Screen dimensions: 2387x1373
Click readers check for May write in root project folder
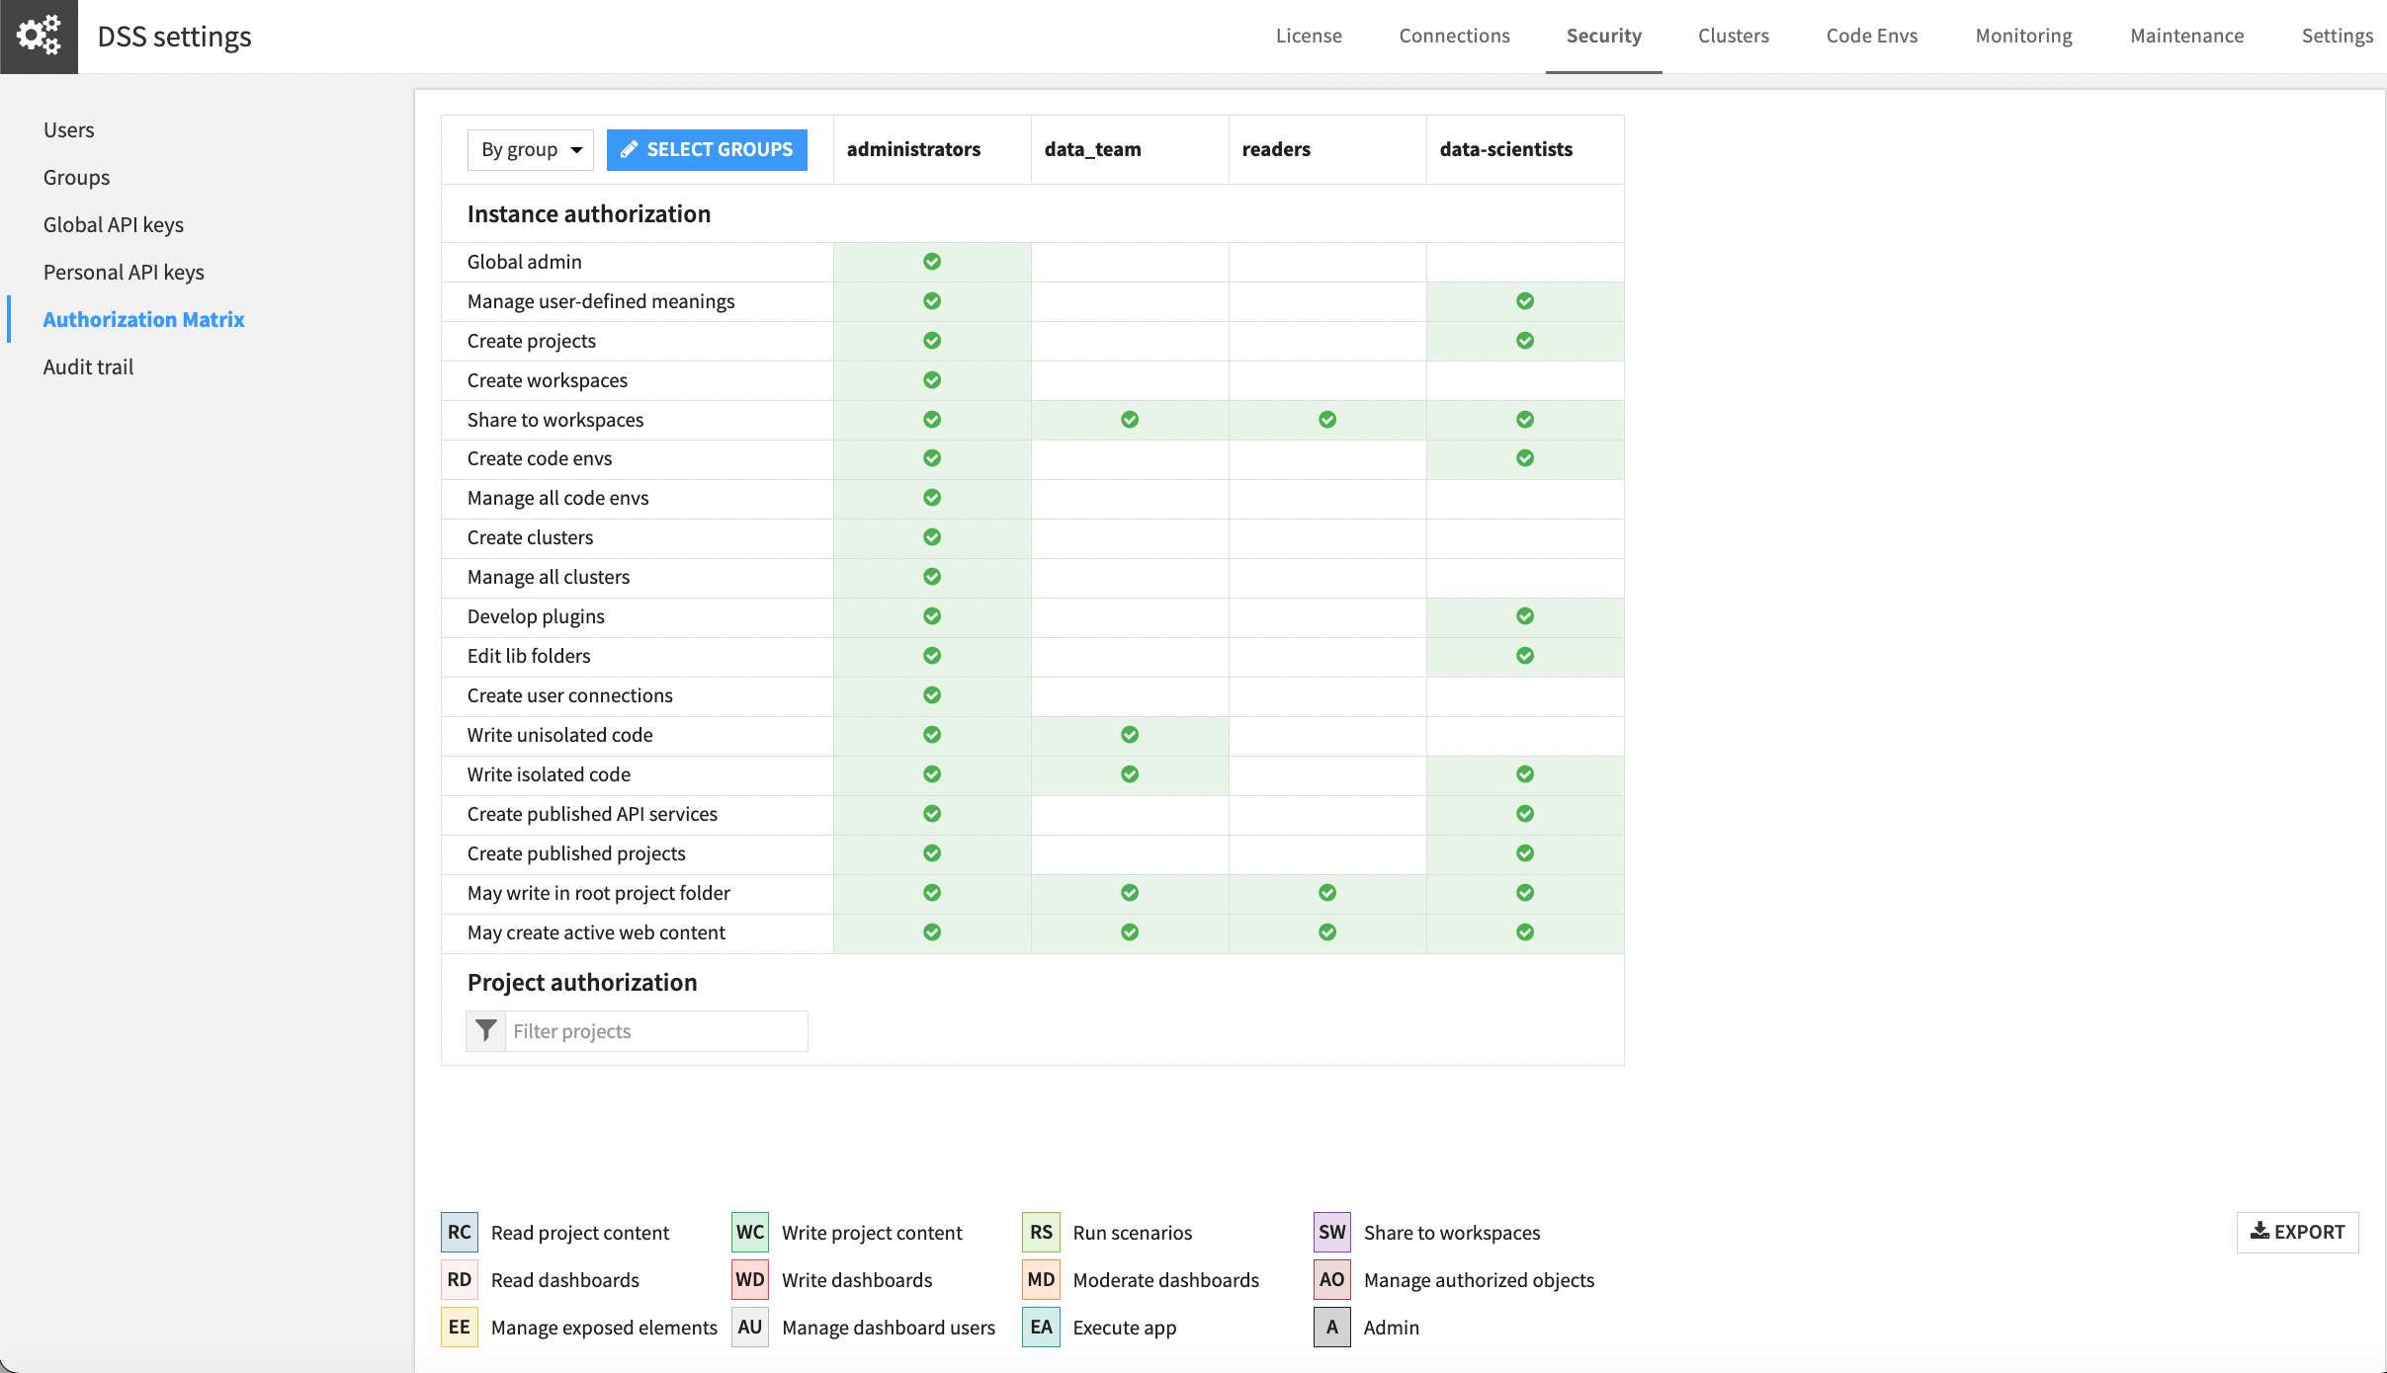(x=1327, y=893)
